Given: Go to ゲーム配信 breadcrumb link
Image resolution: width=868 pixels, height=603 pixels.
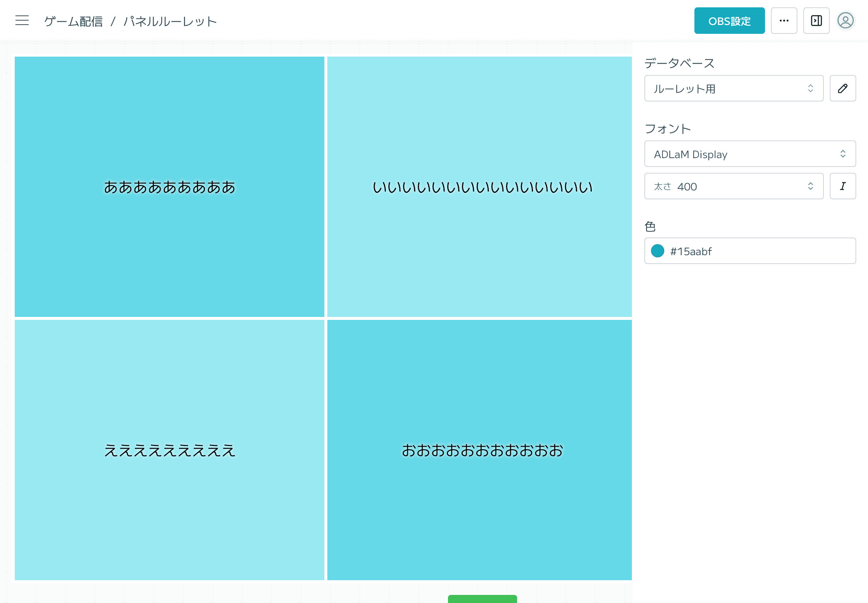Looking at the screenshot, I should (73, 22).
